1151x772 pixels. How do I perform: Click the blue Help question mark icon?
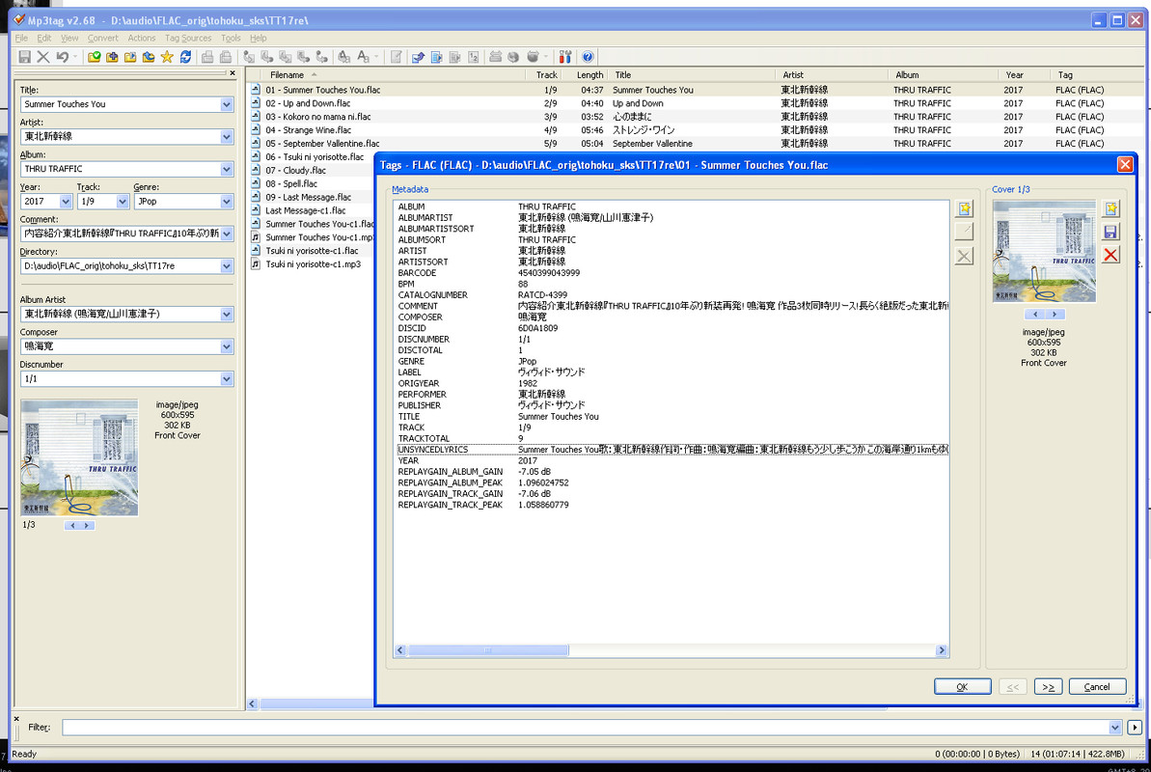tap(588, 57)
